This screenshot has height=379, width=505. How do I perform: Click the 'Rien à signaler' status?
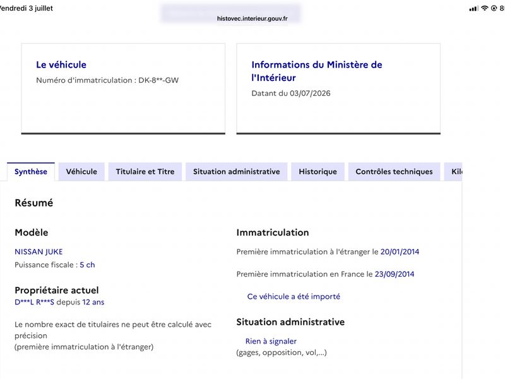[271, 341]
